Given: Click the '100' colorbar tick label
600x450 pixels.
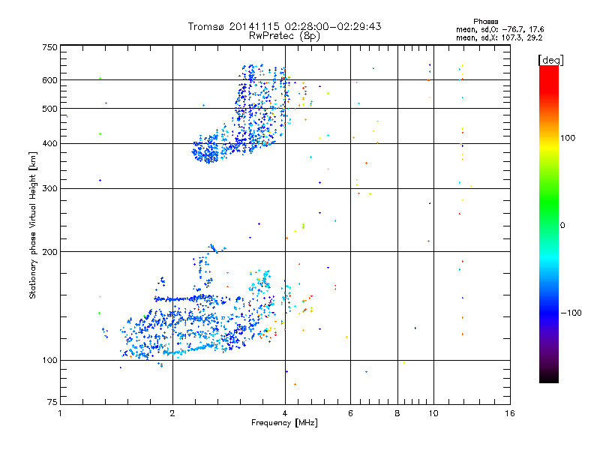Looking at the screenshot, I should [x=568, y=138].
